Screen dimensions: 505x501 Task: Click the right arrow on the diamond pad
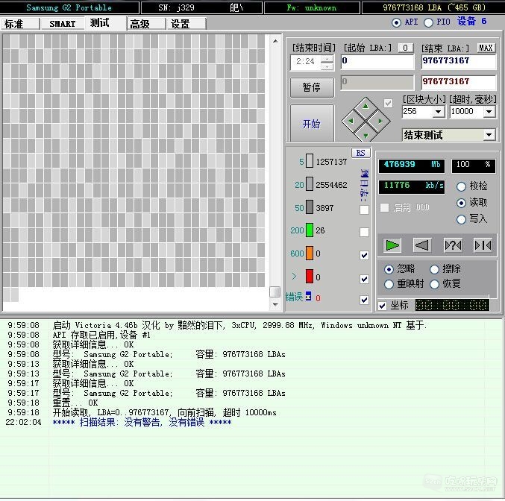380,121
